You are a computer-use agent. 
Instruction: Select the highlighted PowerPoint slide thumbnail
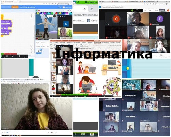pos(54,76)
